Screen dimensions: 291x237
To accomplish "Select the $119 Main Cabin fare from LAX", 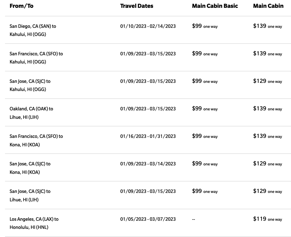I will tap(268, 219).
